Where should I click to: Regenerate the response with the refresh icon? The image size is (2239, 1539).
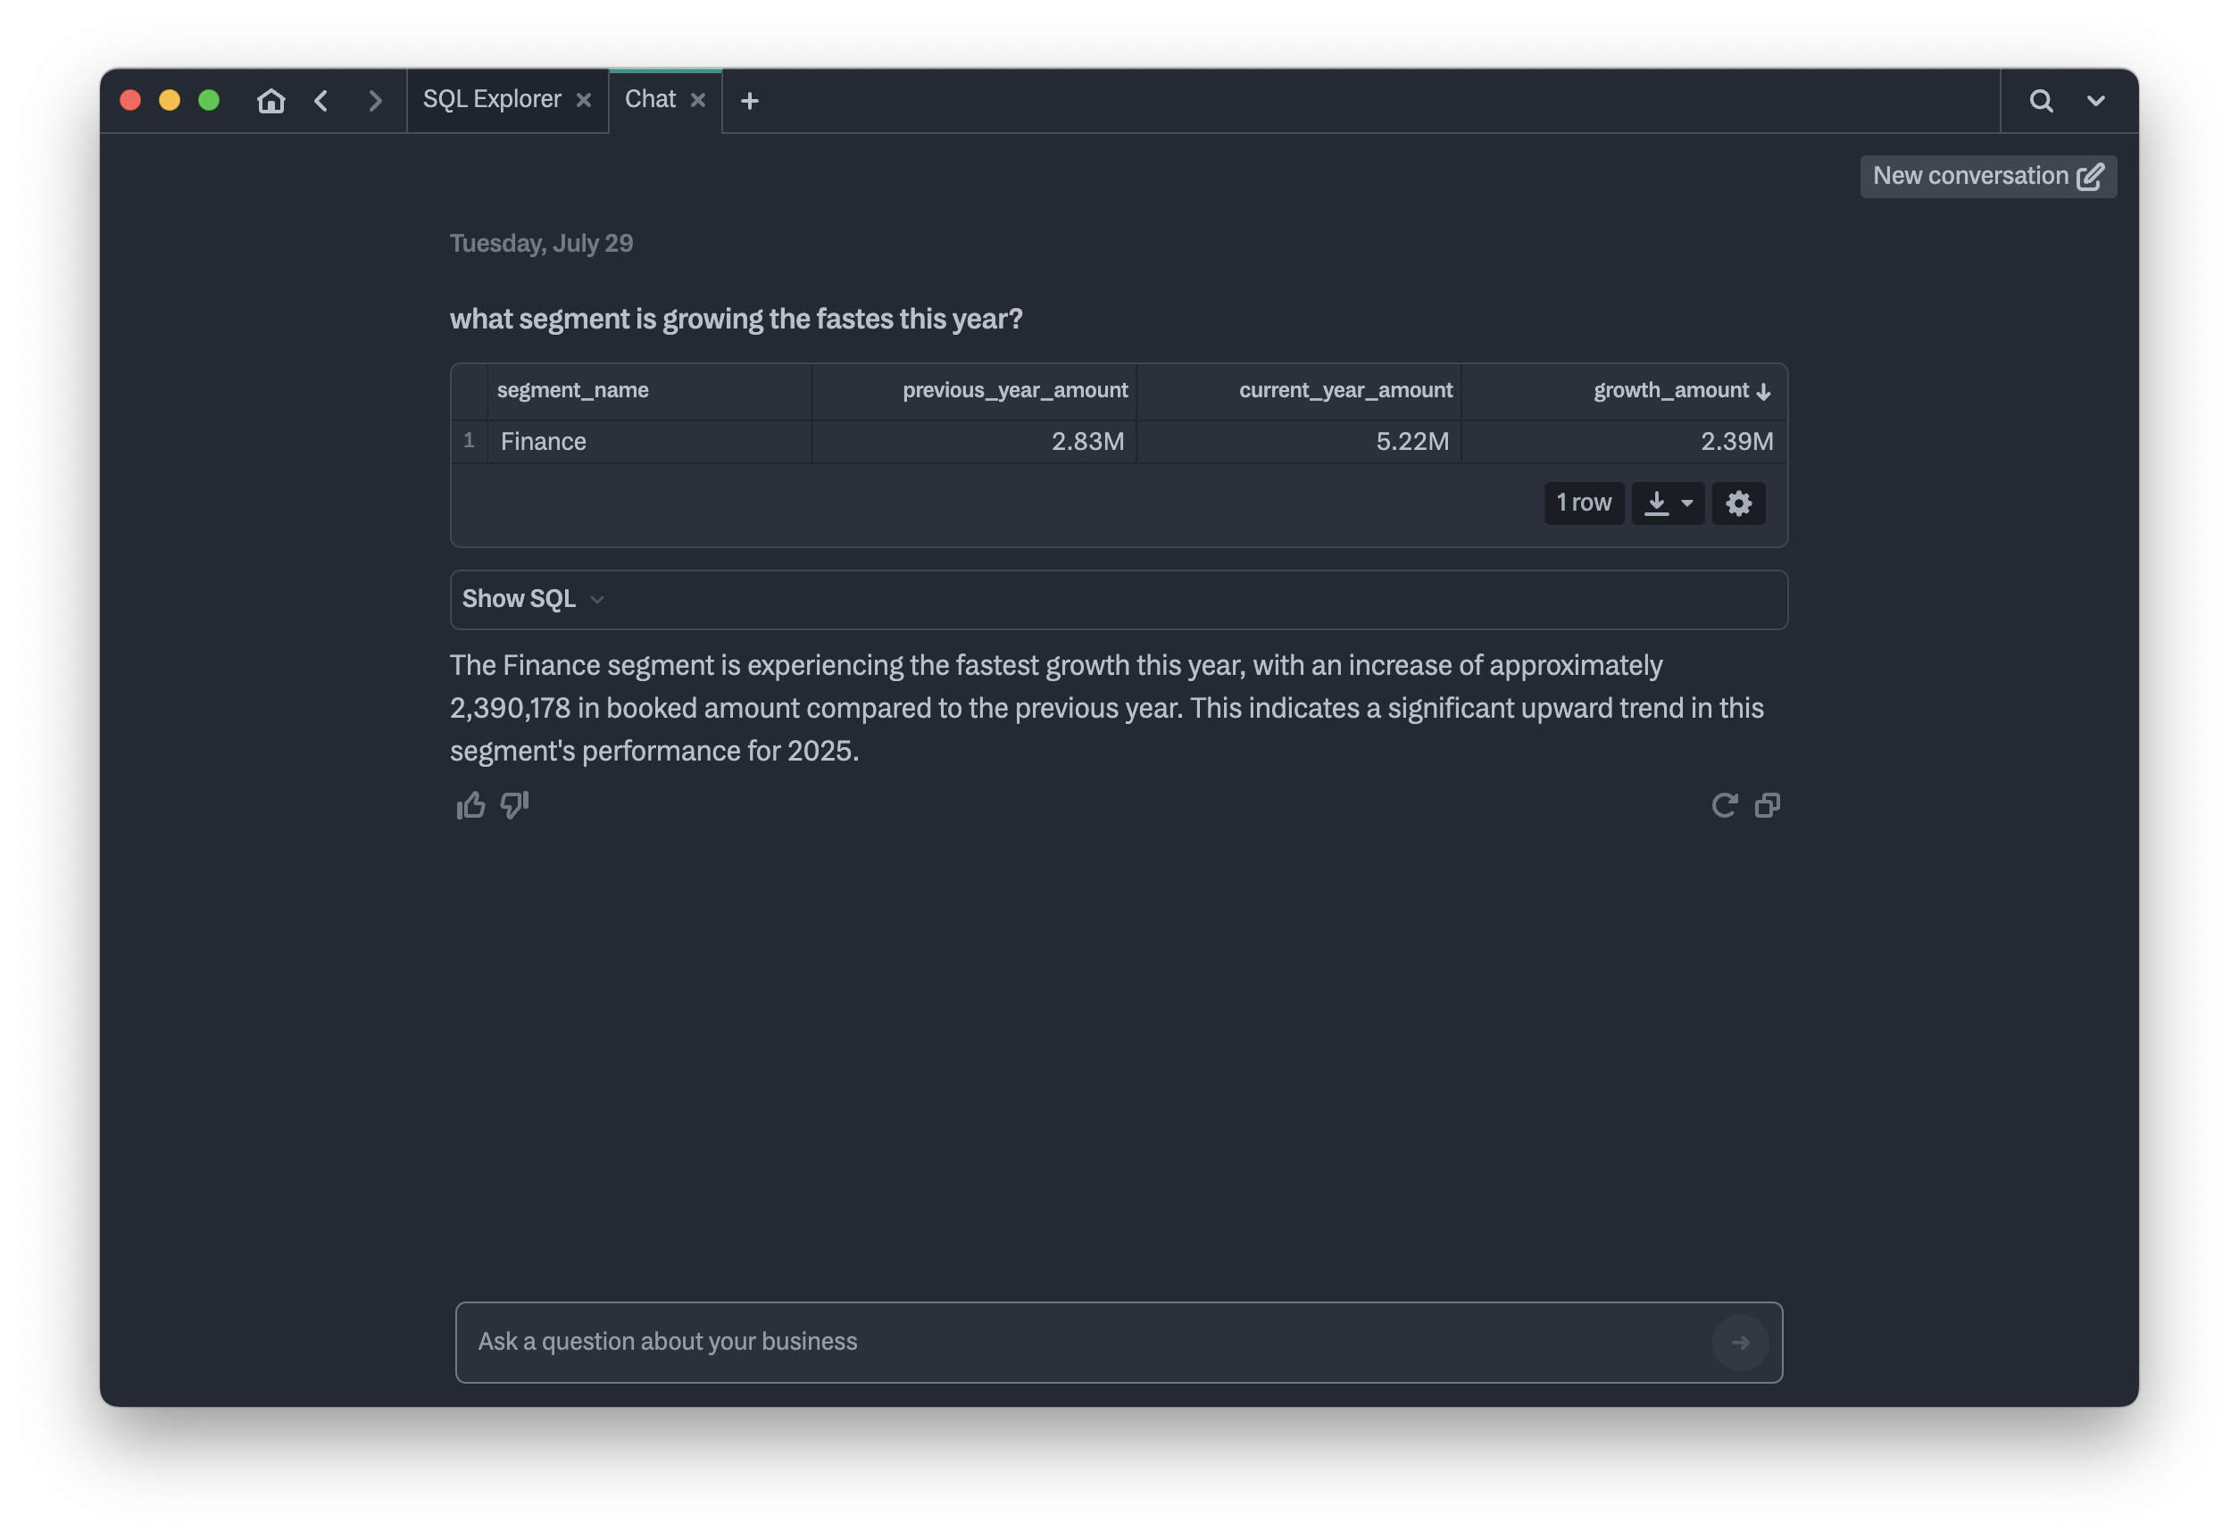[x=1724, y=805]
